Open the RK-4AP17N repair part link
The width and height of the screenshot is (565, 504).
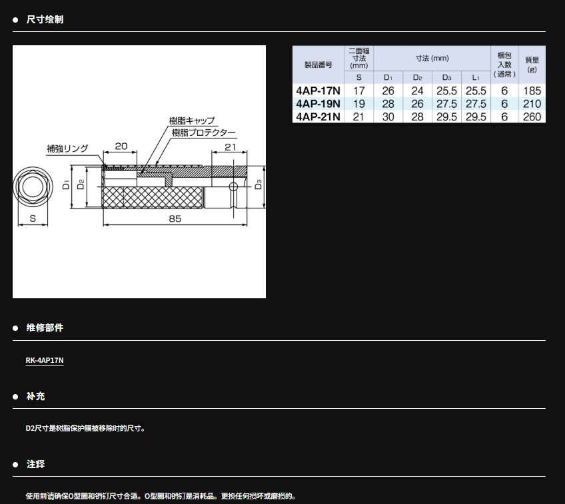click(x=45, y=360)
